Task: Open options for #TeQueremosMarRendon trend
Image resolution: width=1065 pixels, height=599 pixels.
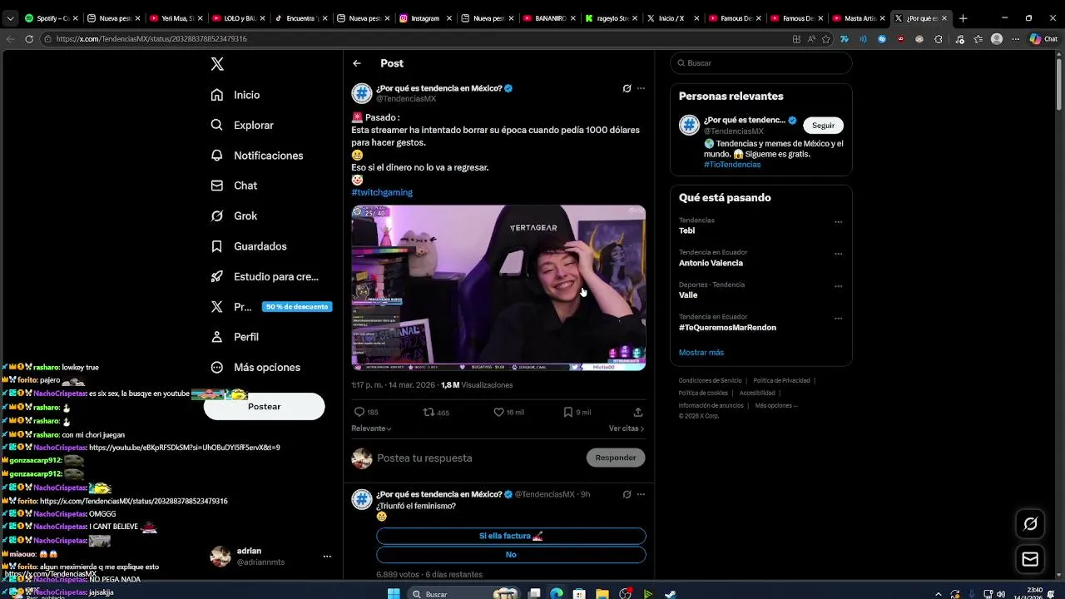Action: click(x=838, y=319)
